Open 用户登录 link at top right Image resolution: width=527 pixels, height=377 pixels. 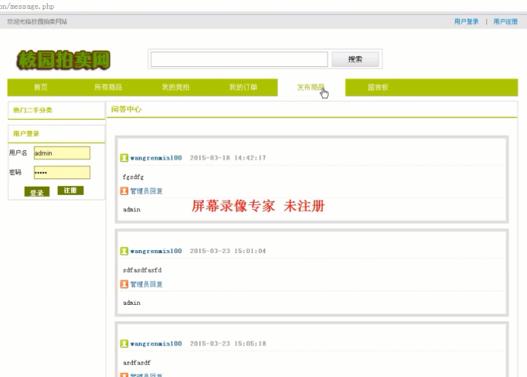466,22
